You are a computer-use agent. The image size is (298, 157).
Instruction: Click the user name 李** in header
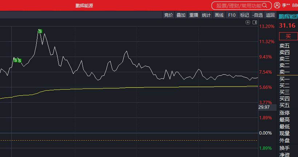286,5
